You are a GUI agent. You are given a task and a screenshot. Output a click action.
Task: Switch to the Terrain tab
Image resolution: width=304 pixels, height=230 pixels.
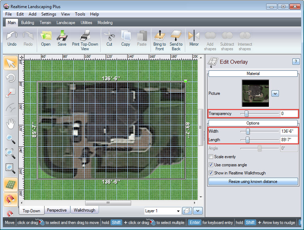[x=45, y=23]
